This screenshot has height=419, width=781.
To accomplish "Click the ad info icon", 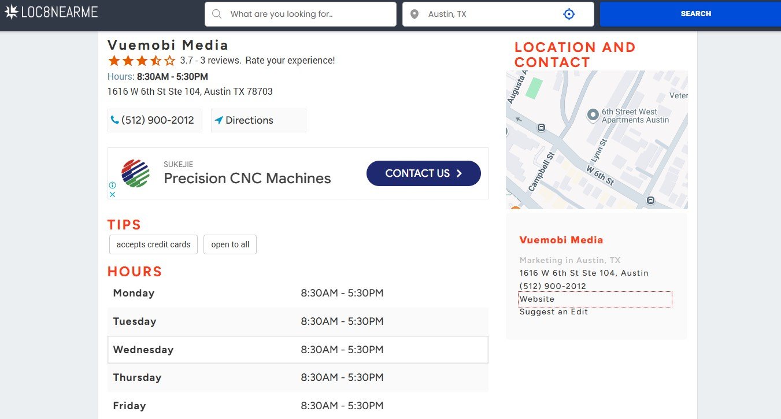I will point(113,186).
